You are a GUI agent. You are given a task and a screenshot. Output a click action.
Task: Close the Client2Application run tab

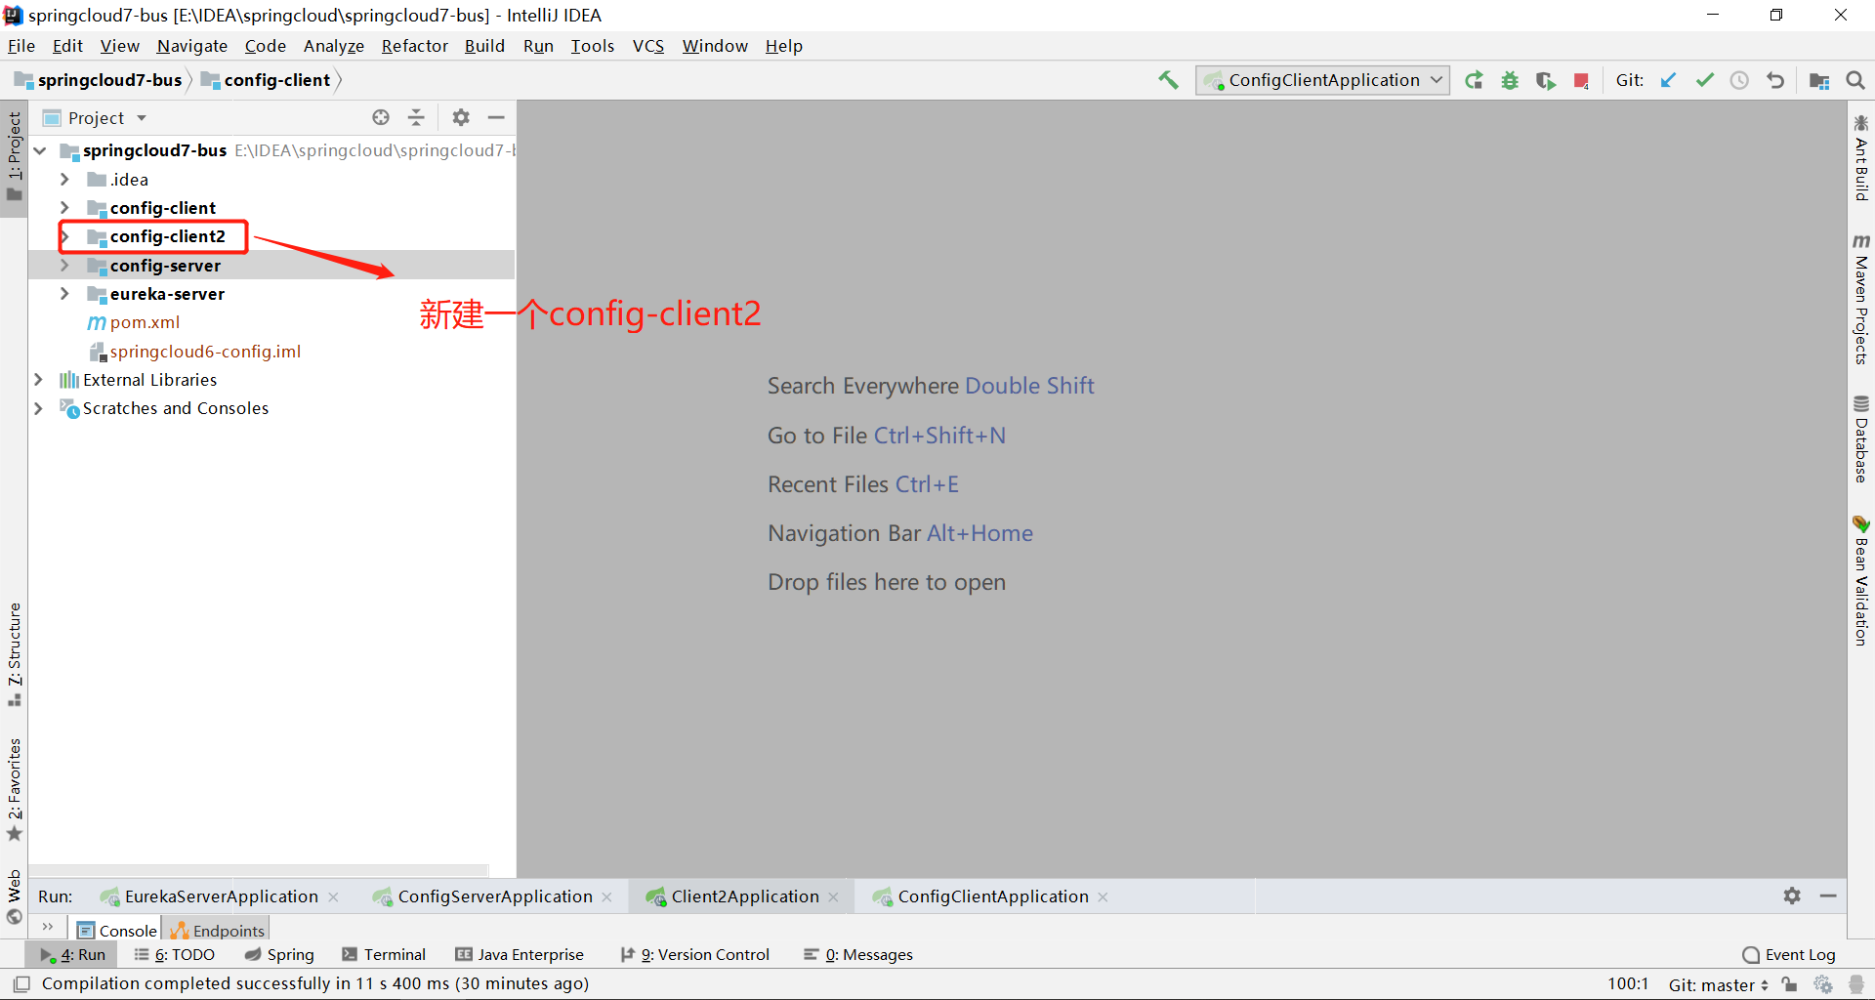833,897
